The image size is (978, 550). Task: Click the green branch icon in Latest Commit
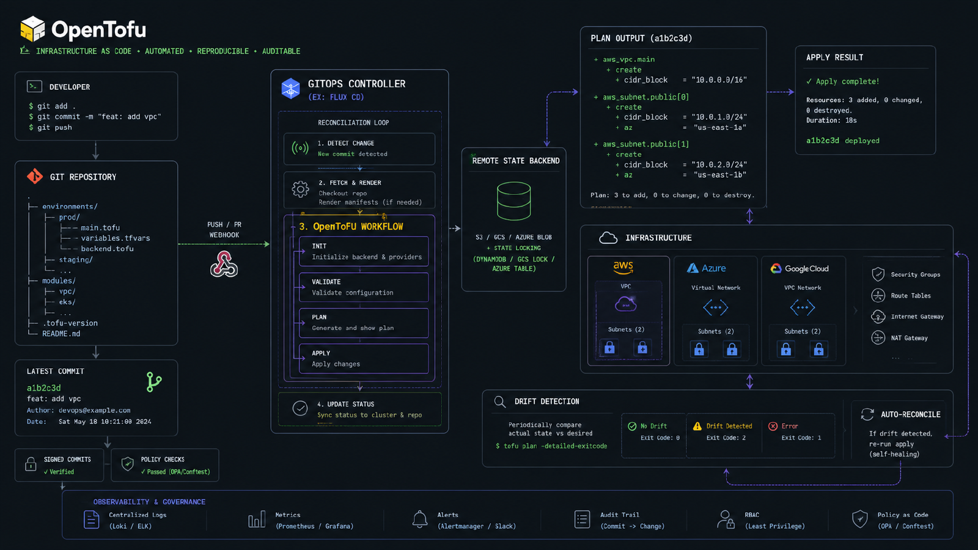tap(153, 382)
